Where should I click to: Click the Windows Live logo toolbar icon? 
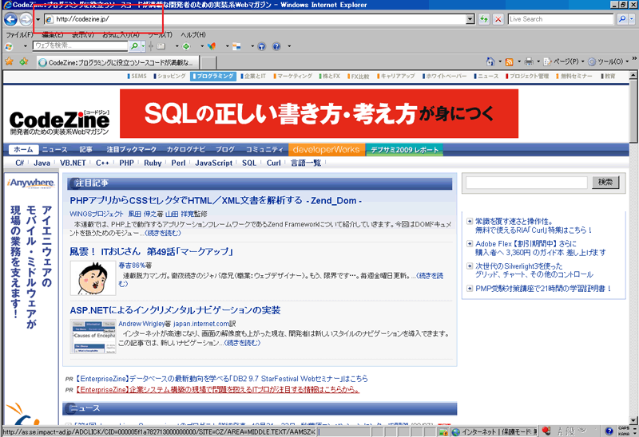(x=9, y=46)
